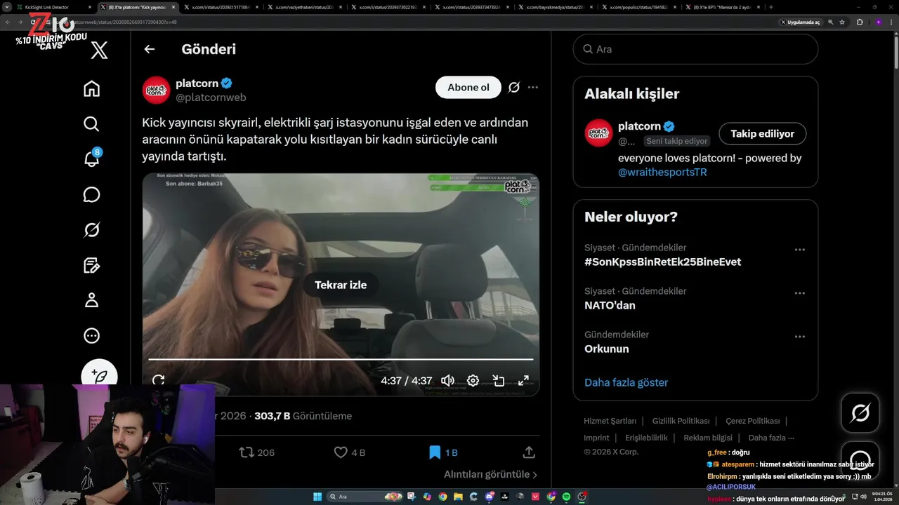Focus the Ara search field on X
Viewport: 899px width, 505px height.
[695, 49]
